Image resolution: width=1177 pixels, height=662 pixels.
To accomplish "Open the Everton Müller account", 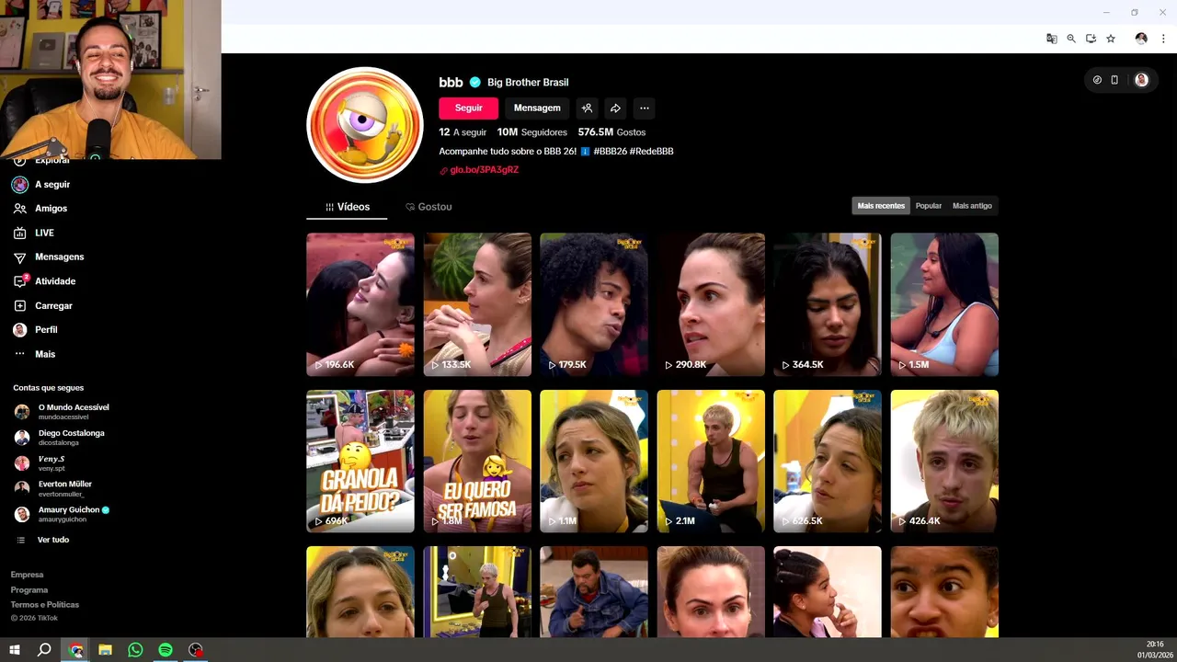I will tap(53, 488).
